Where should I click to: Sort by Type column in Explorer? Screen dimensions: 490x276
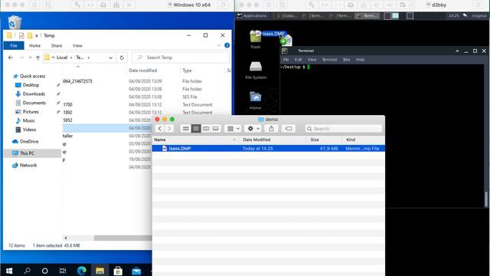tap(187, 71)
